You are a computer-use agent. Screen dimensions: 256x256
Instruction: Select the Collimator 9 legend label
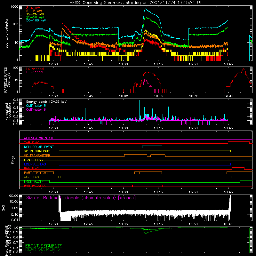click(36, 109)
